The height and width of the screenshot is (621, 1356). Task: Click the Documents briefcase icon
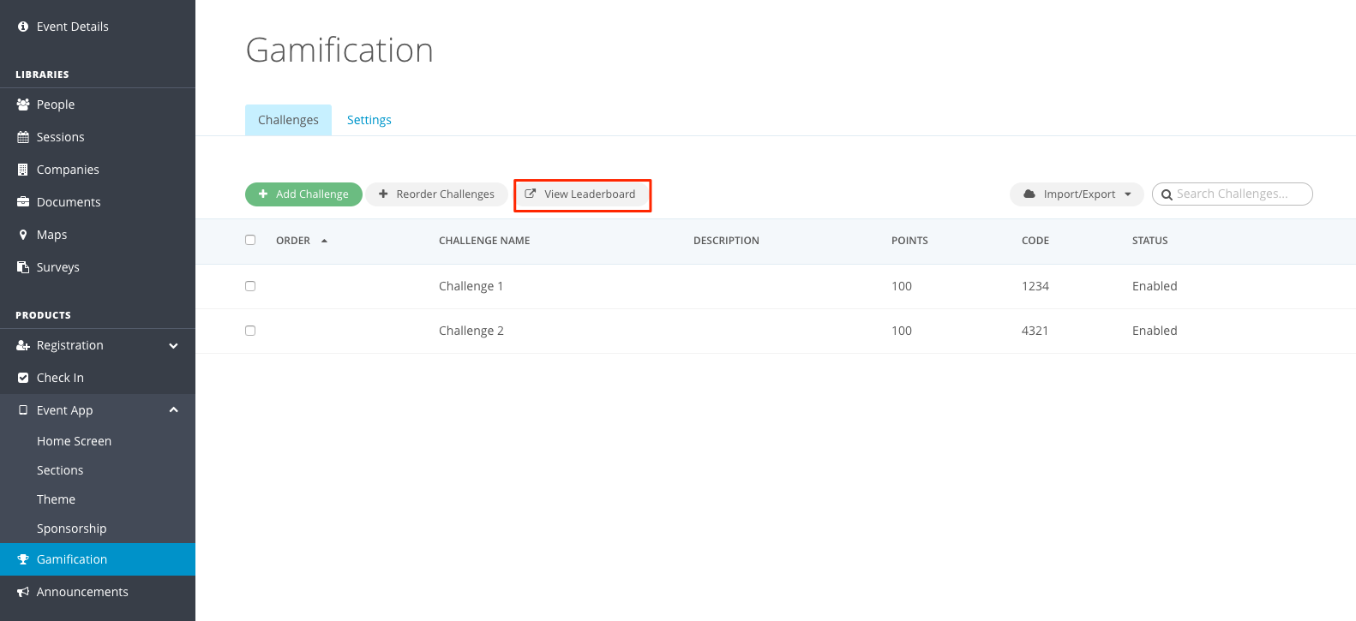pos(23,202)
